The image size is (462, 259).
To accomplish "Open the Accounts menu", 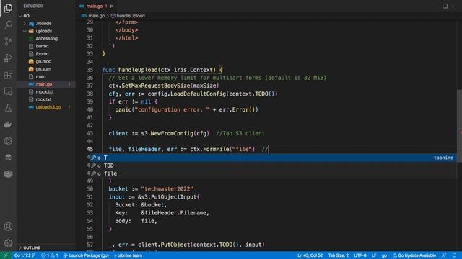I will click(8, 227).
